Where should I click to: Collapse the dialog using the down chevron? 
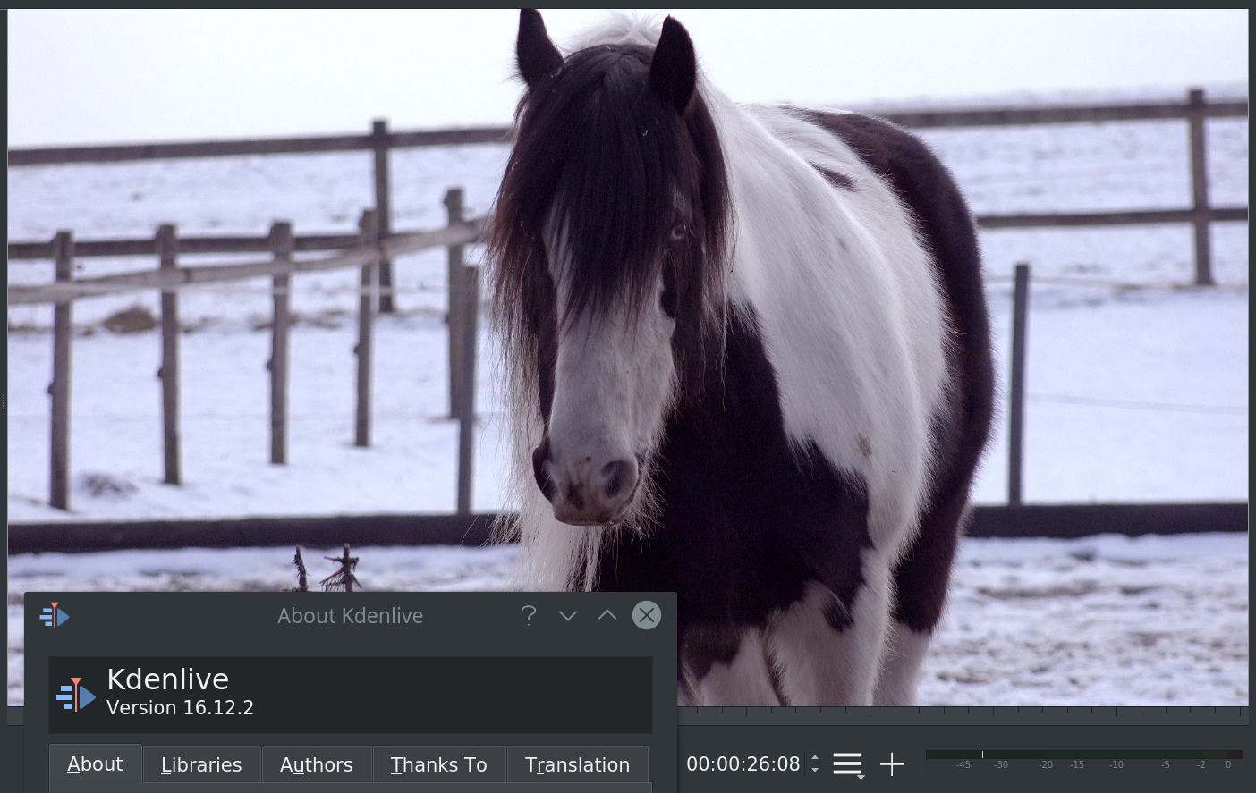pyautogui.click(x=567, y=615)
